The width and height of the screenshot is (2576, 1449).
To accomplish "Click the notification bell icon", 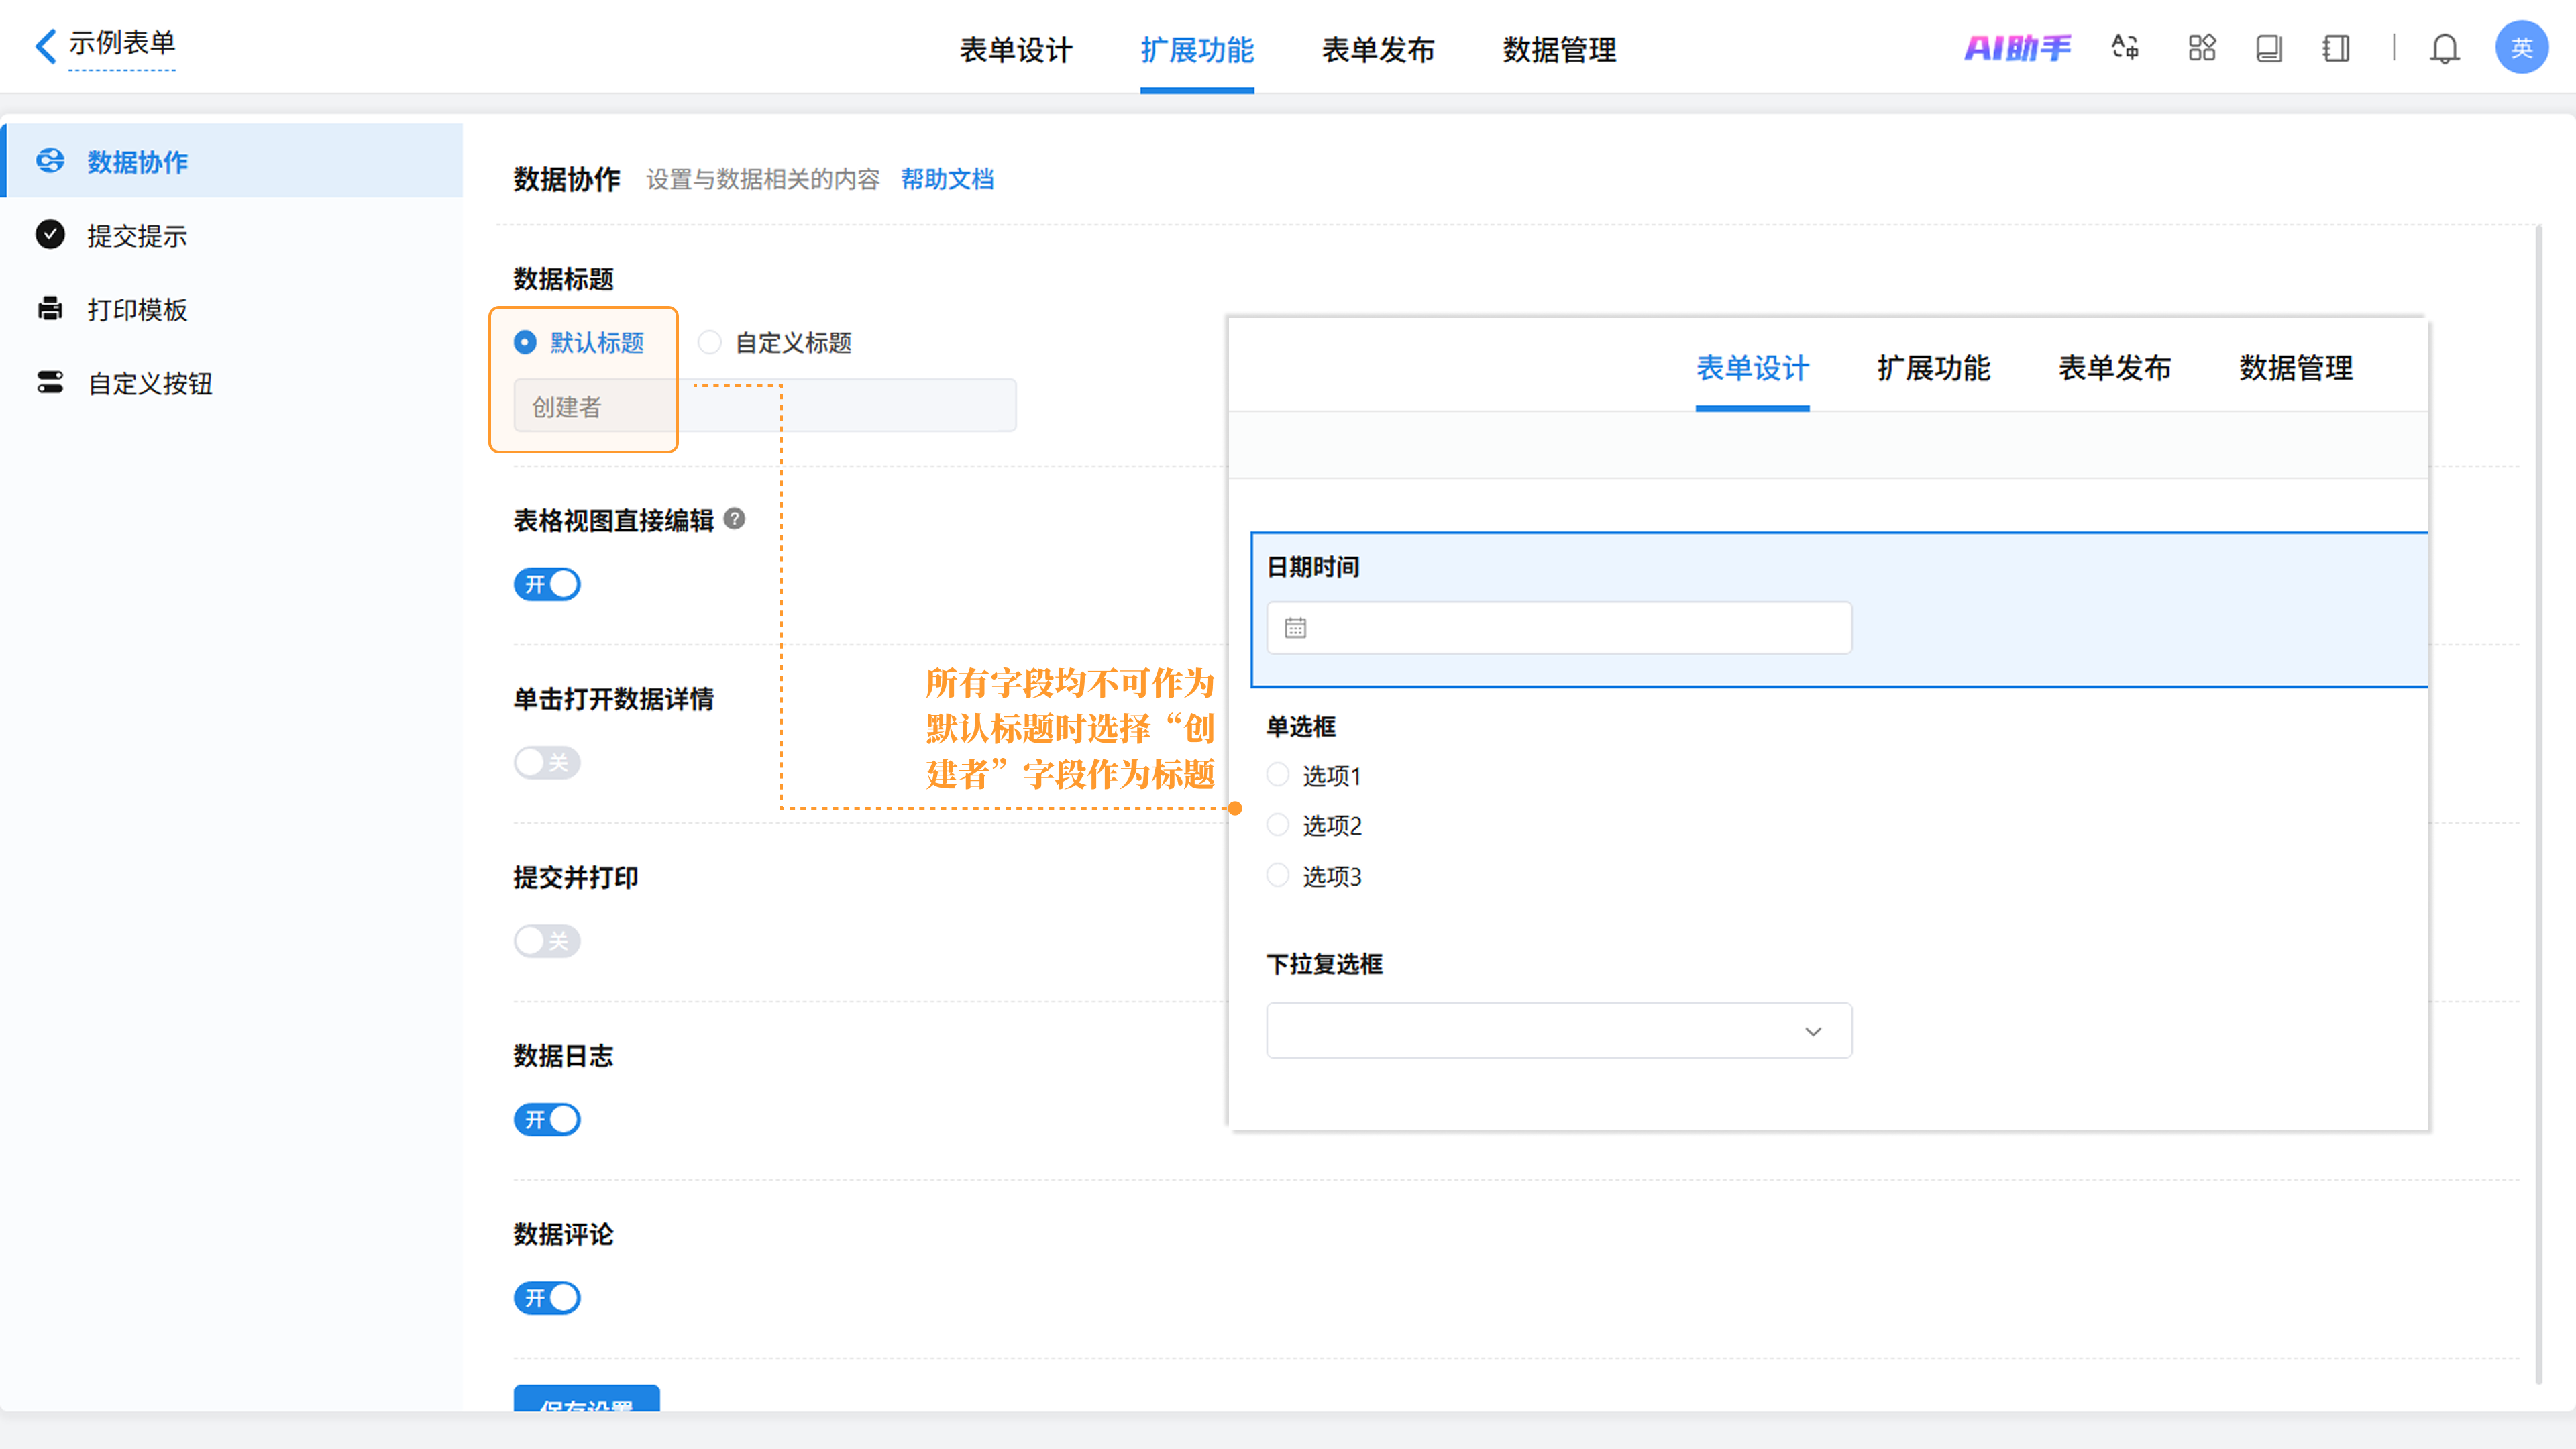I will pyautogui.click(x=2444, y=48).
